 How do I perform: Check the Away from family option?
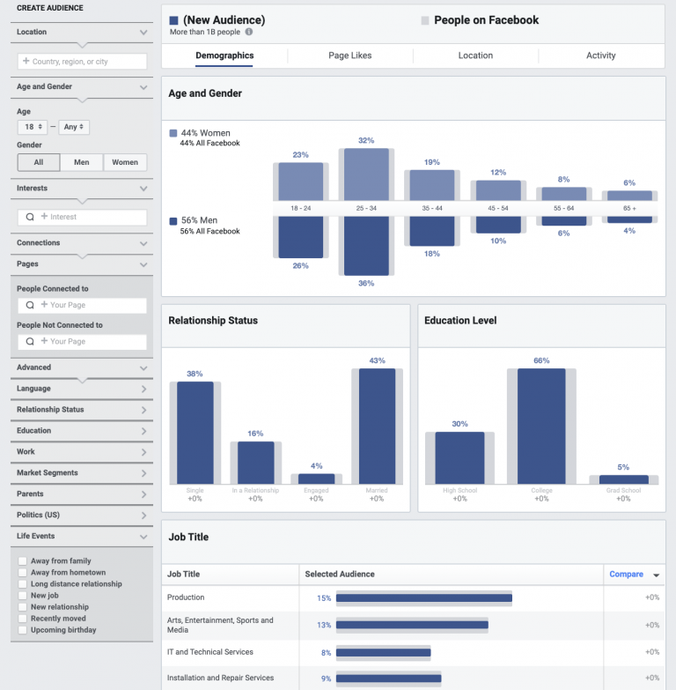pos(22,561)
